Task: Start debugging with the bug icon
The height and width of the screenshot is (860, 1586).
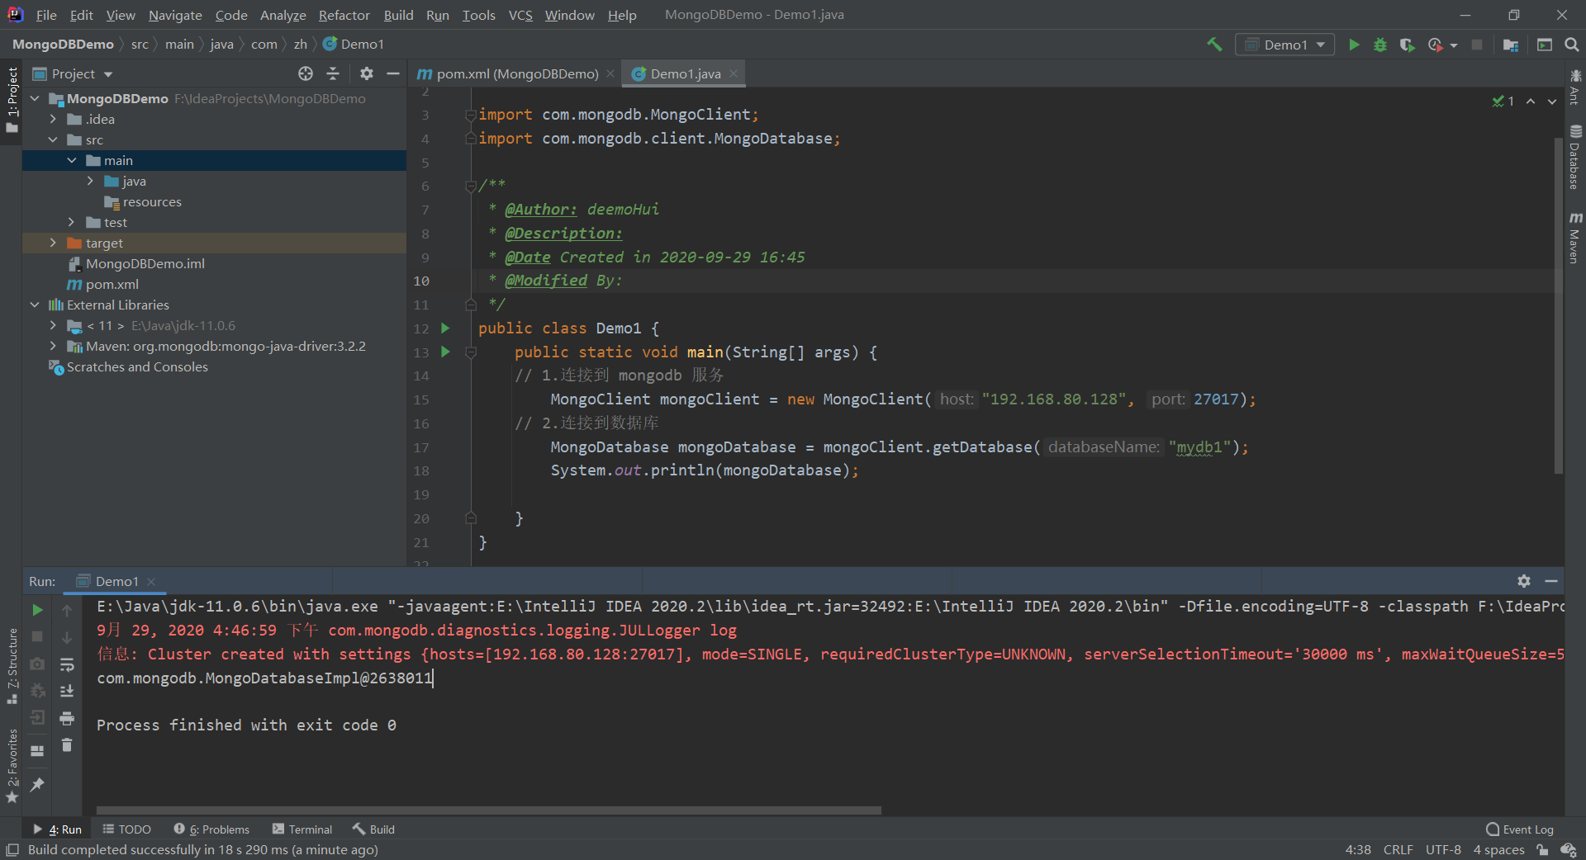Action: point(1380,45)
